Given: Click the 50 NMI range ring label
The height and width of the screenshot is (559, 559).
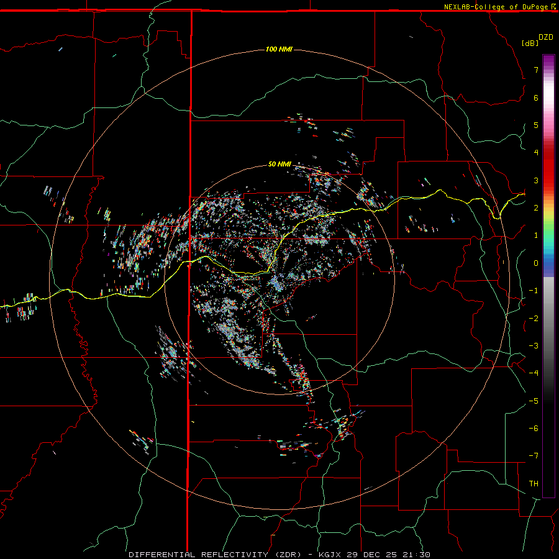Looking at the screenshot, I should pyautogui.click(x=279, y=164).
